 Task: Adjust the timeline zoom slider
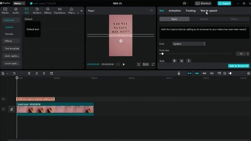pyautogui.click(x=230, y=73)
